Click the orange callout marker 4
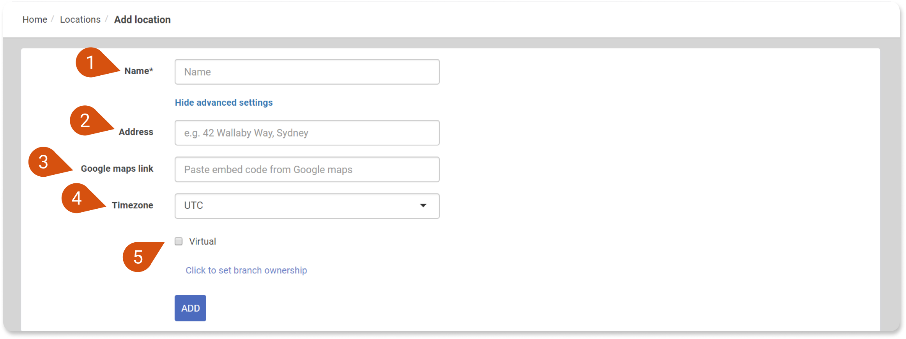 [78, 198]
